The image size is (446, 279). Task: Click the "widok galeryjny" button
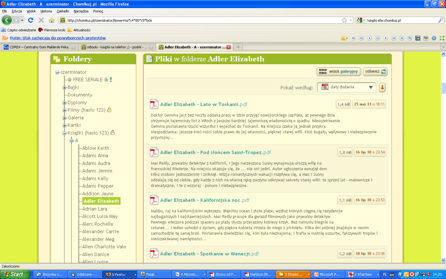[x=339, y=72]
